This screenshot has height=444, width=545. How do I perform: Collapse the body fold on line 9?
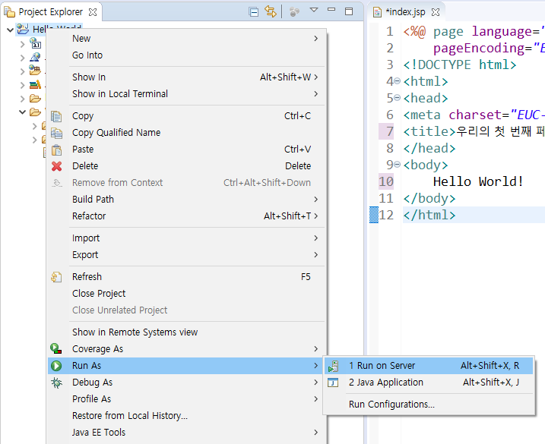[398, 164]
